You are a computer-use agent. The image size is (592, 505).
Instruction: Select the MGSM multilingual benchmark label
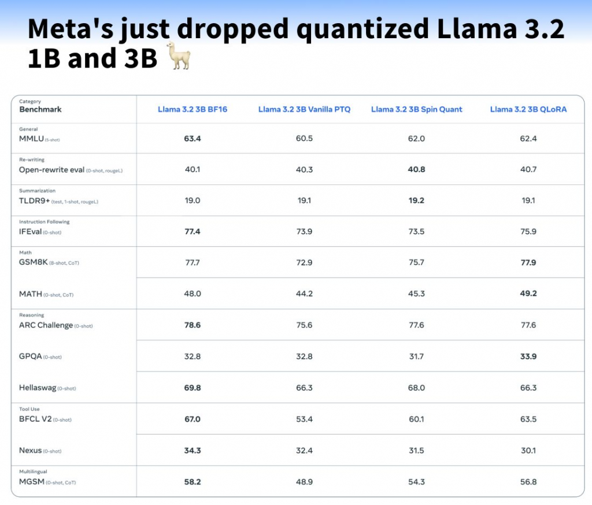coord(32,481)
